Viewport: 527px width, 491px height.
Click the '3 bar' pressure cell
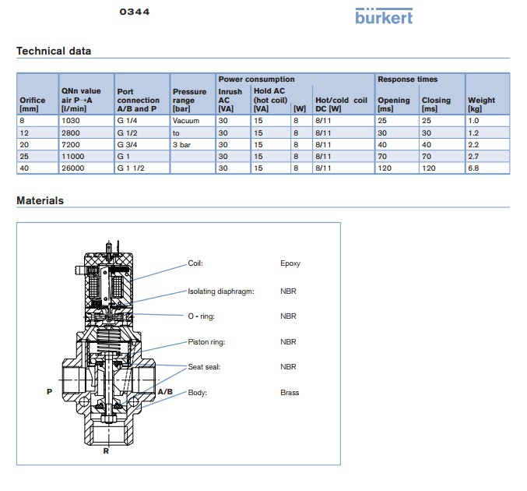pos(181,145)
